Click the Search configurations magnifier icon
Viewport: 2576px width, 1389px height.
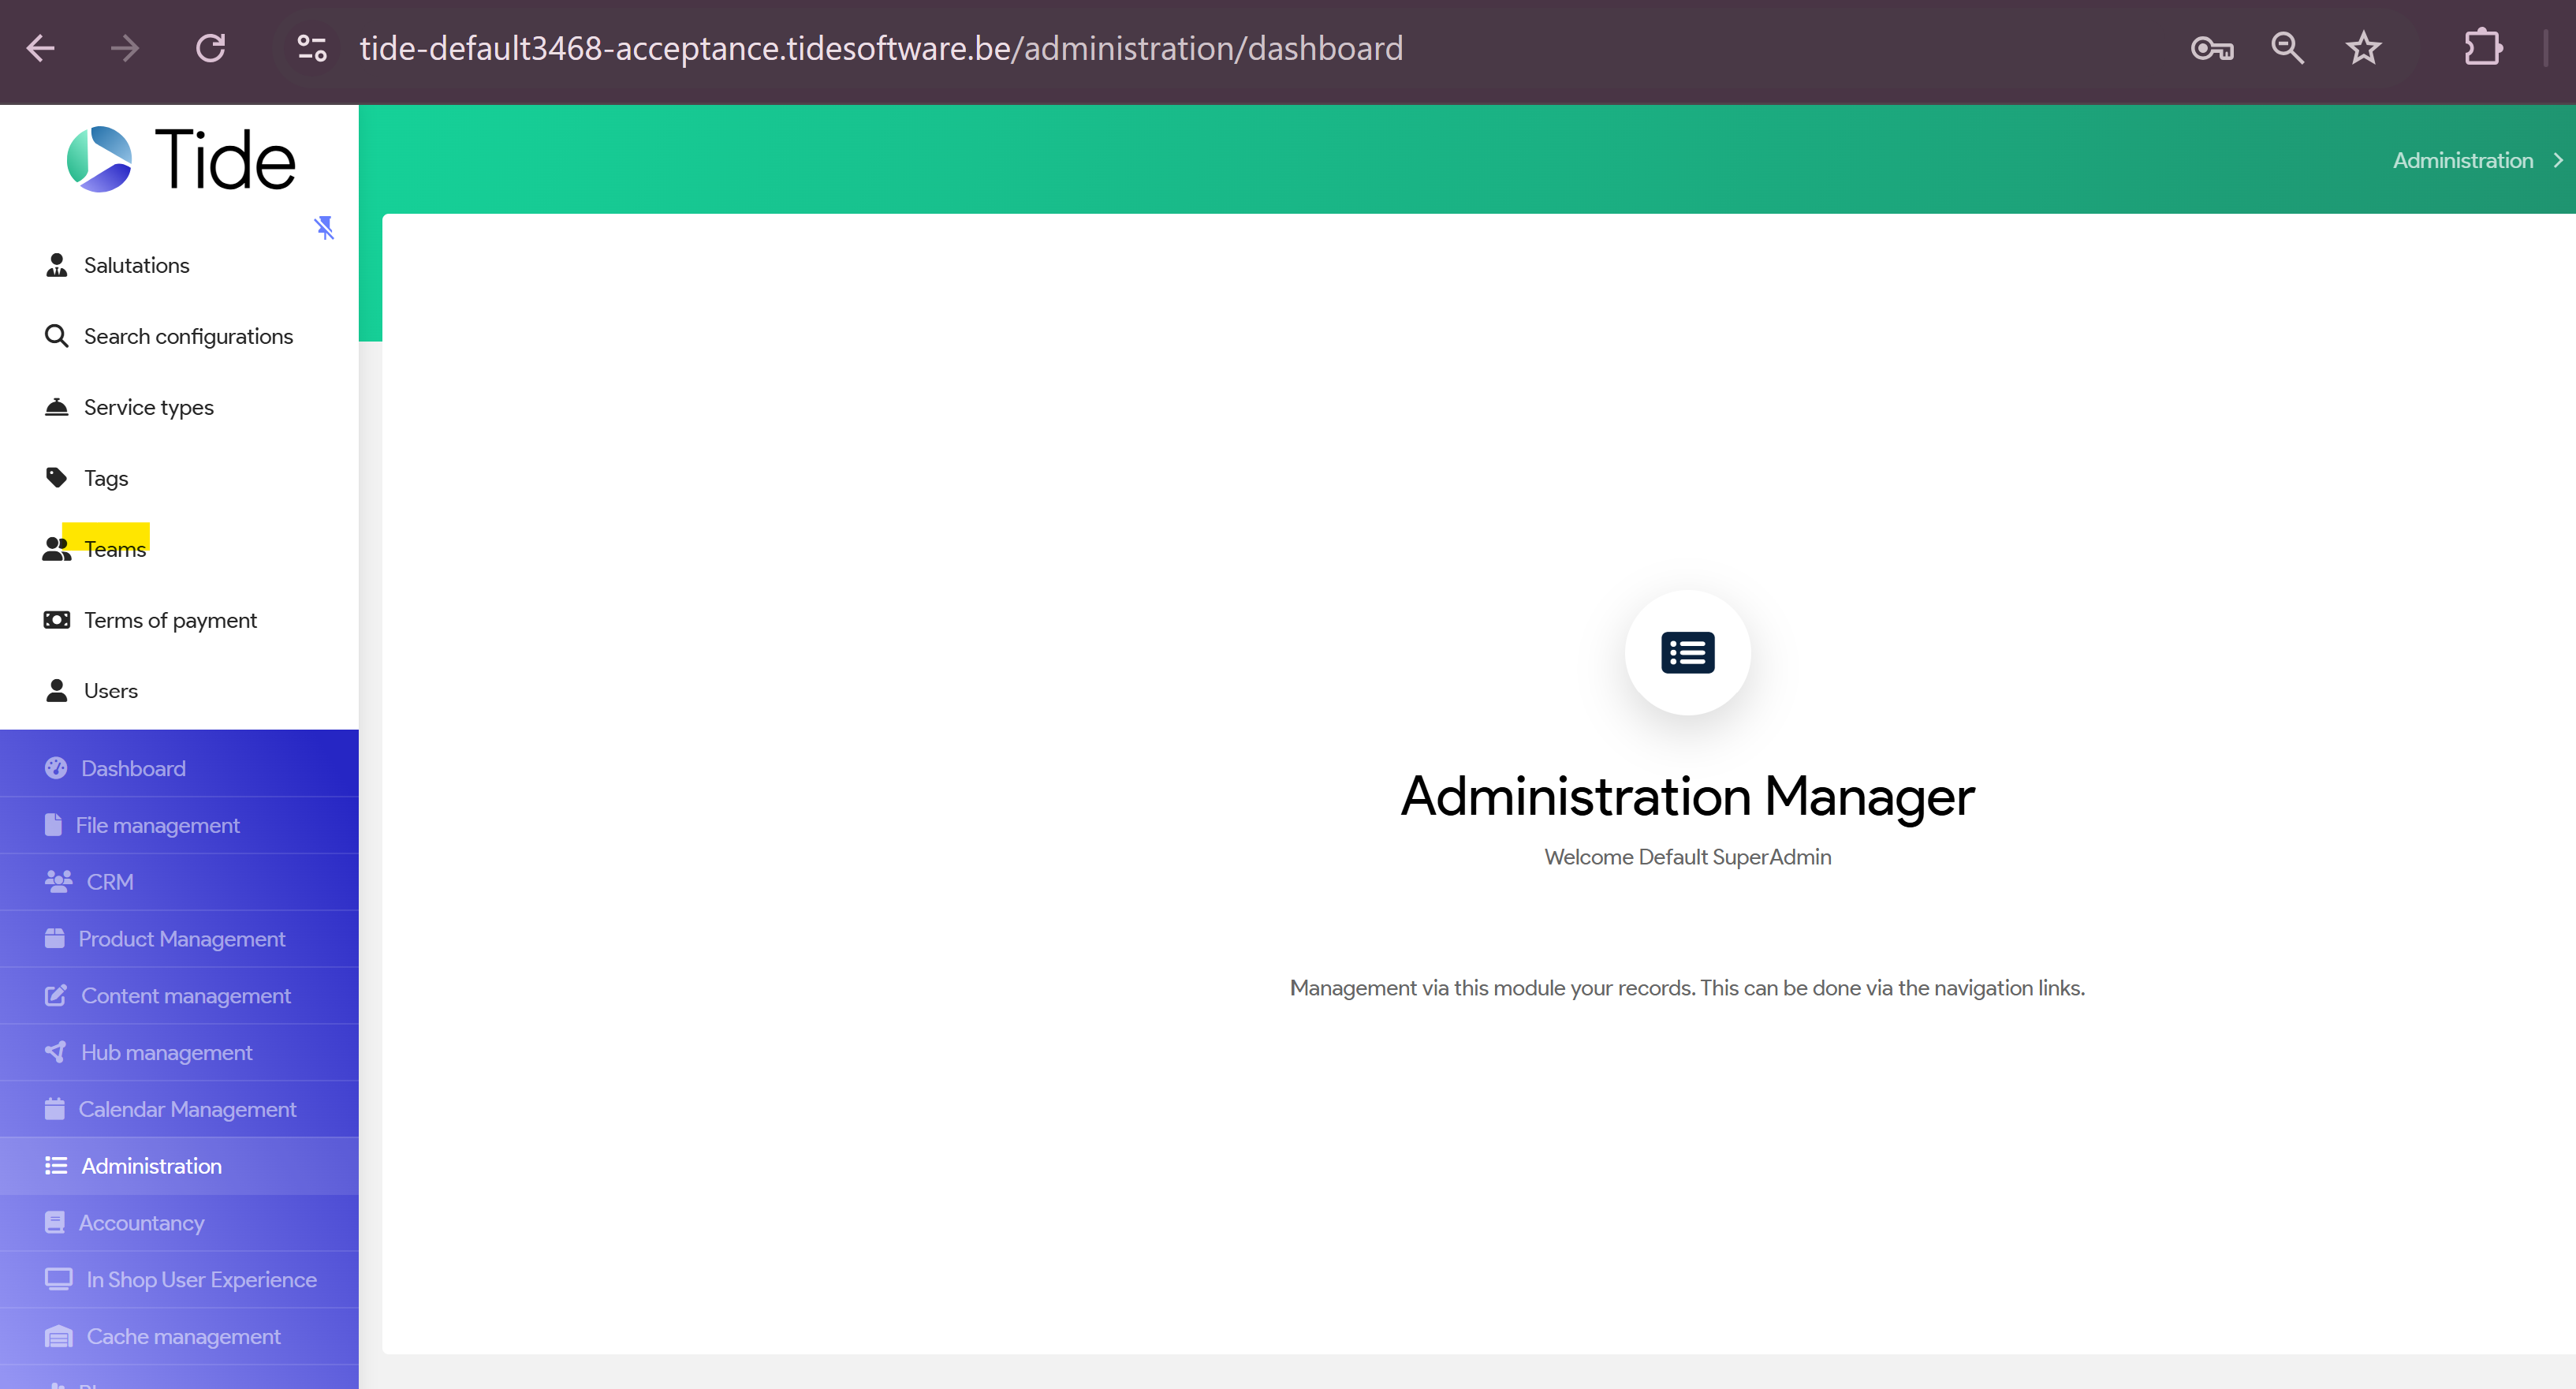(57, 336)
